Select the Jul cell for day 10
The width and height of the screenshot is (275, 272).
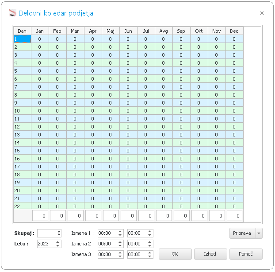click(146, 111)
